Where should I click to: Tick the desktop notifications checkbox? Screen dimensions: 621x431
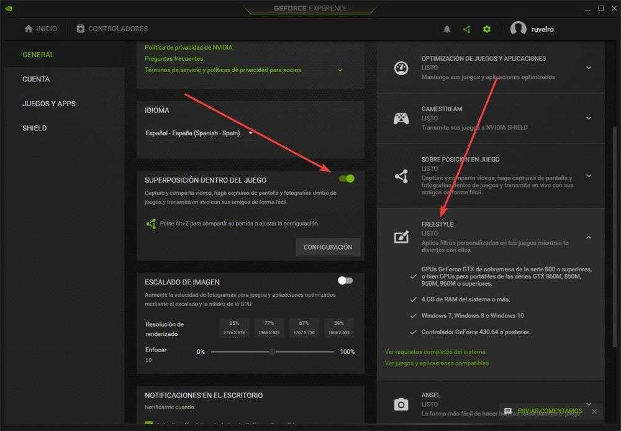click(148, 425)
